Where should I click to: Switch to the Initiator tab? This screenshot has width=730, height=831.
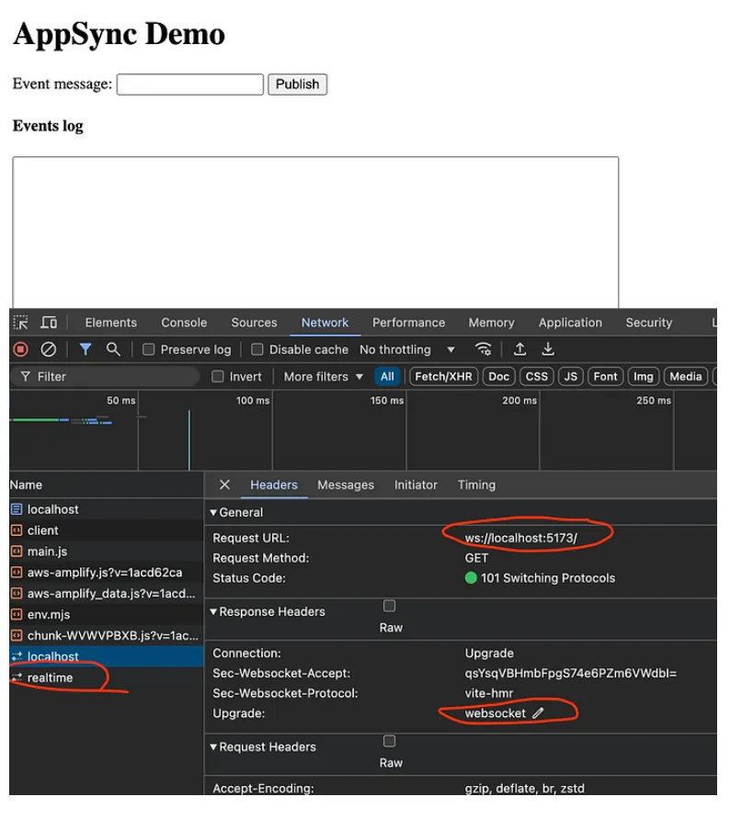tap(416, 484)
